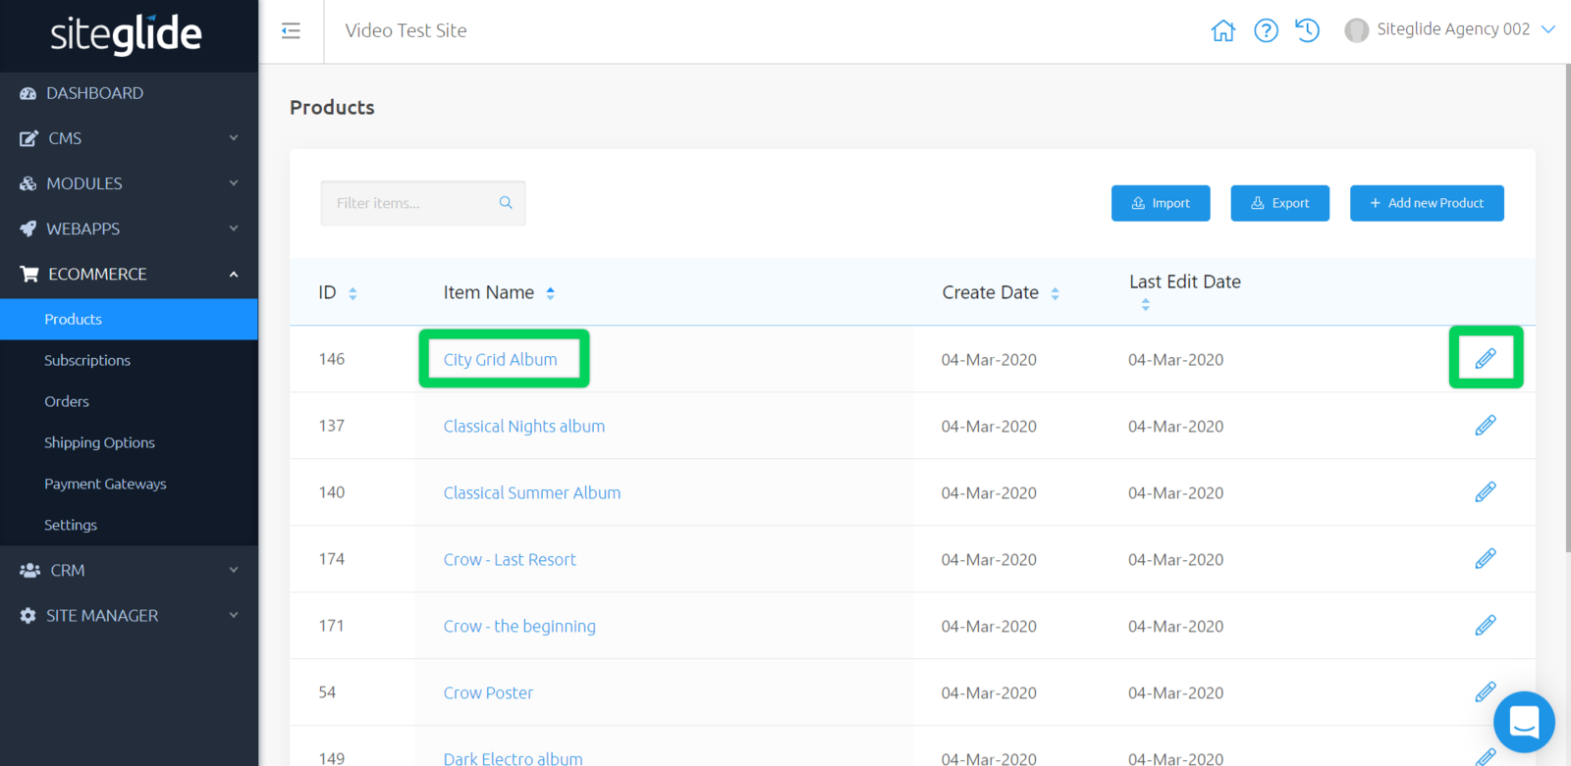Image resolution: width=1571 pixels, height=766 pixels.
Task: Expand the CMS sidebar menu
Action: pos(129,138)
